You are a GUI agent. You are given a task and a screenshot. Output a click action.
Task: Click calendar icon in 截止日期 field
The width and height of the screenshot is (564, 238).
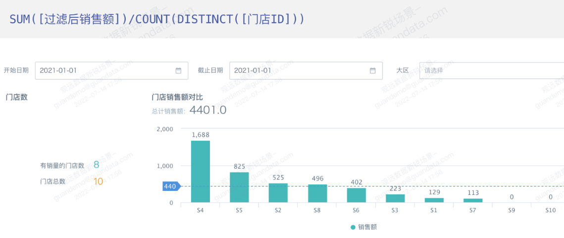pos(372,70)
